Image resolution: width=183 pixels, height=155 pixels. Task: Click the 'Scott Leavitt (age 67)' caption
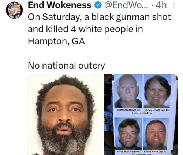click(129, 110)
